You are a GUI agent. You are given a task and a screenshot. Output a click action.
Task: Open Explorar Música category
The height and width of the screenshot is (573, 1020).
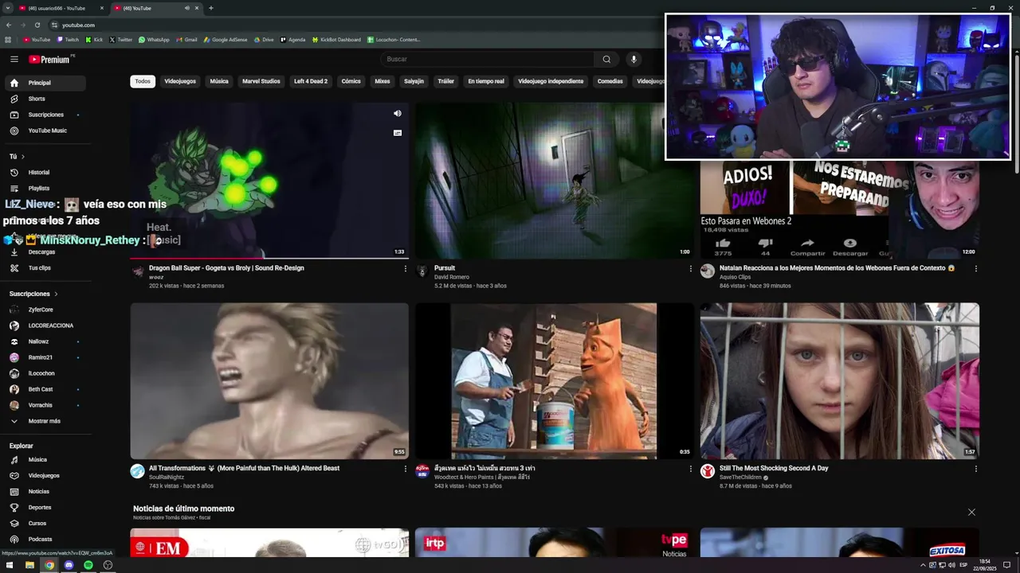coord(45,460)
